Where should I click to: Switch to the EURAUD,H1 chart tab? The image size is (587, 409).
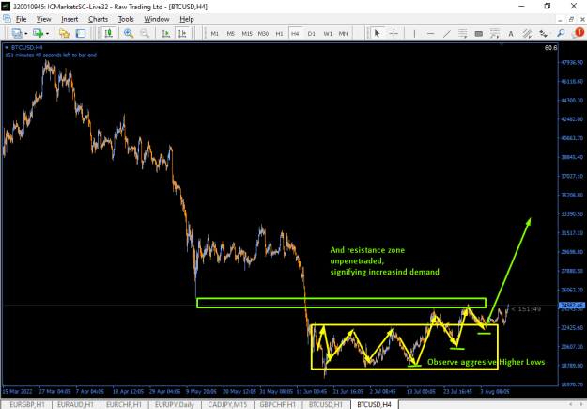[x=75, y=404]
